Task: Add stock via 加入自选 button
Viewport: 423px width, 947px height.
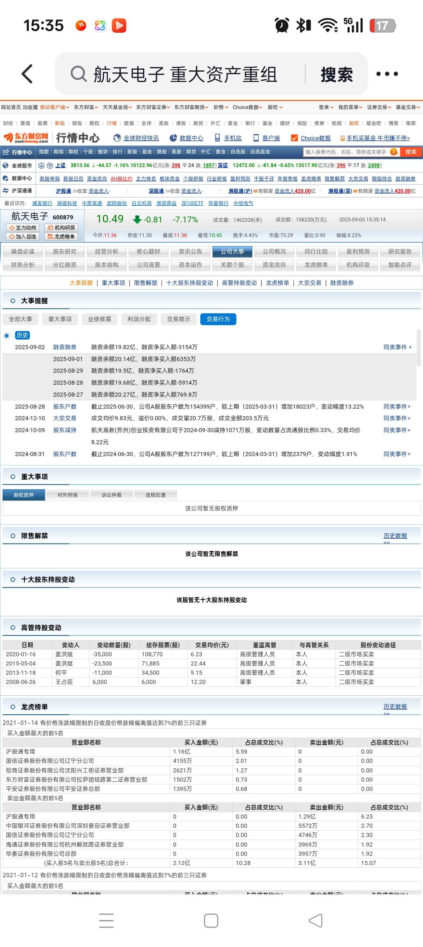Action: click(x=23, y=236)
